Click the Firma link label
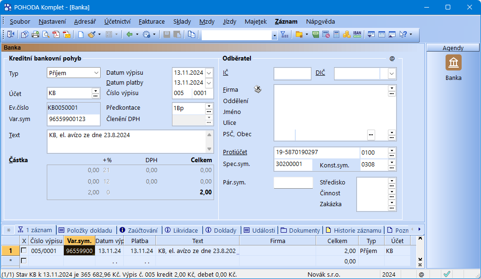This screenshot has height=279, width=481. pyautogui.click(x=231, y=90)
